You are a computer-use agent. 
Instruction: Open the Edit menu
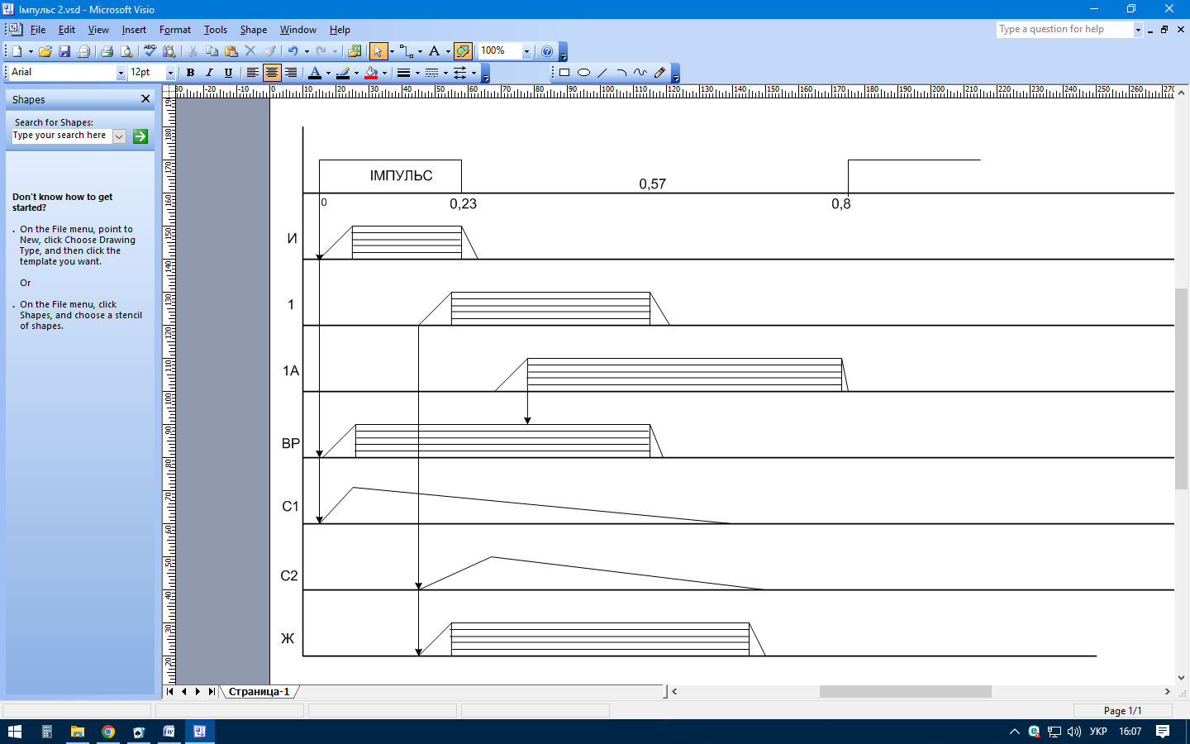[67, 30]
